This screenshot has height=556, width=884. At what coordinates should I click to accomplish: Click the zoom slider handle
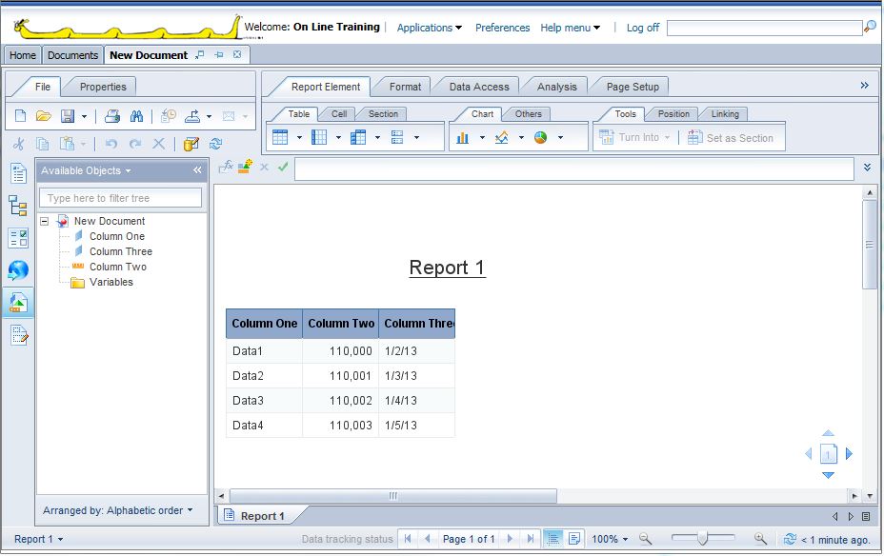[702, 539]
